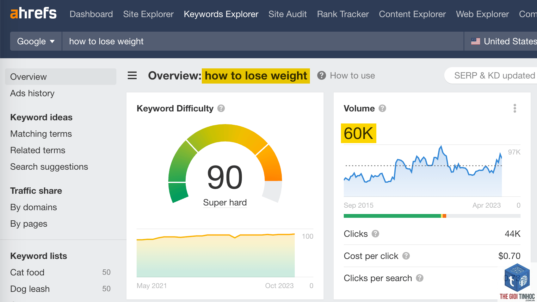Click the ahrefs logo

click(x=33, y=13)
